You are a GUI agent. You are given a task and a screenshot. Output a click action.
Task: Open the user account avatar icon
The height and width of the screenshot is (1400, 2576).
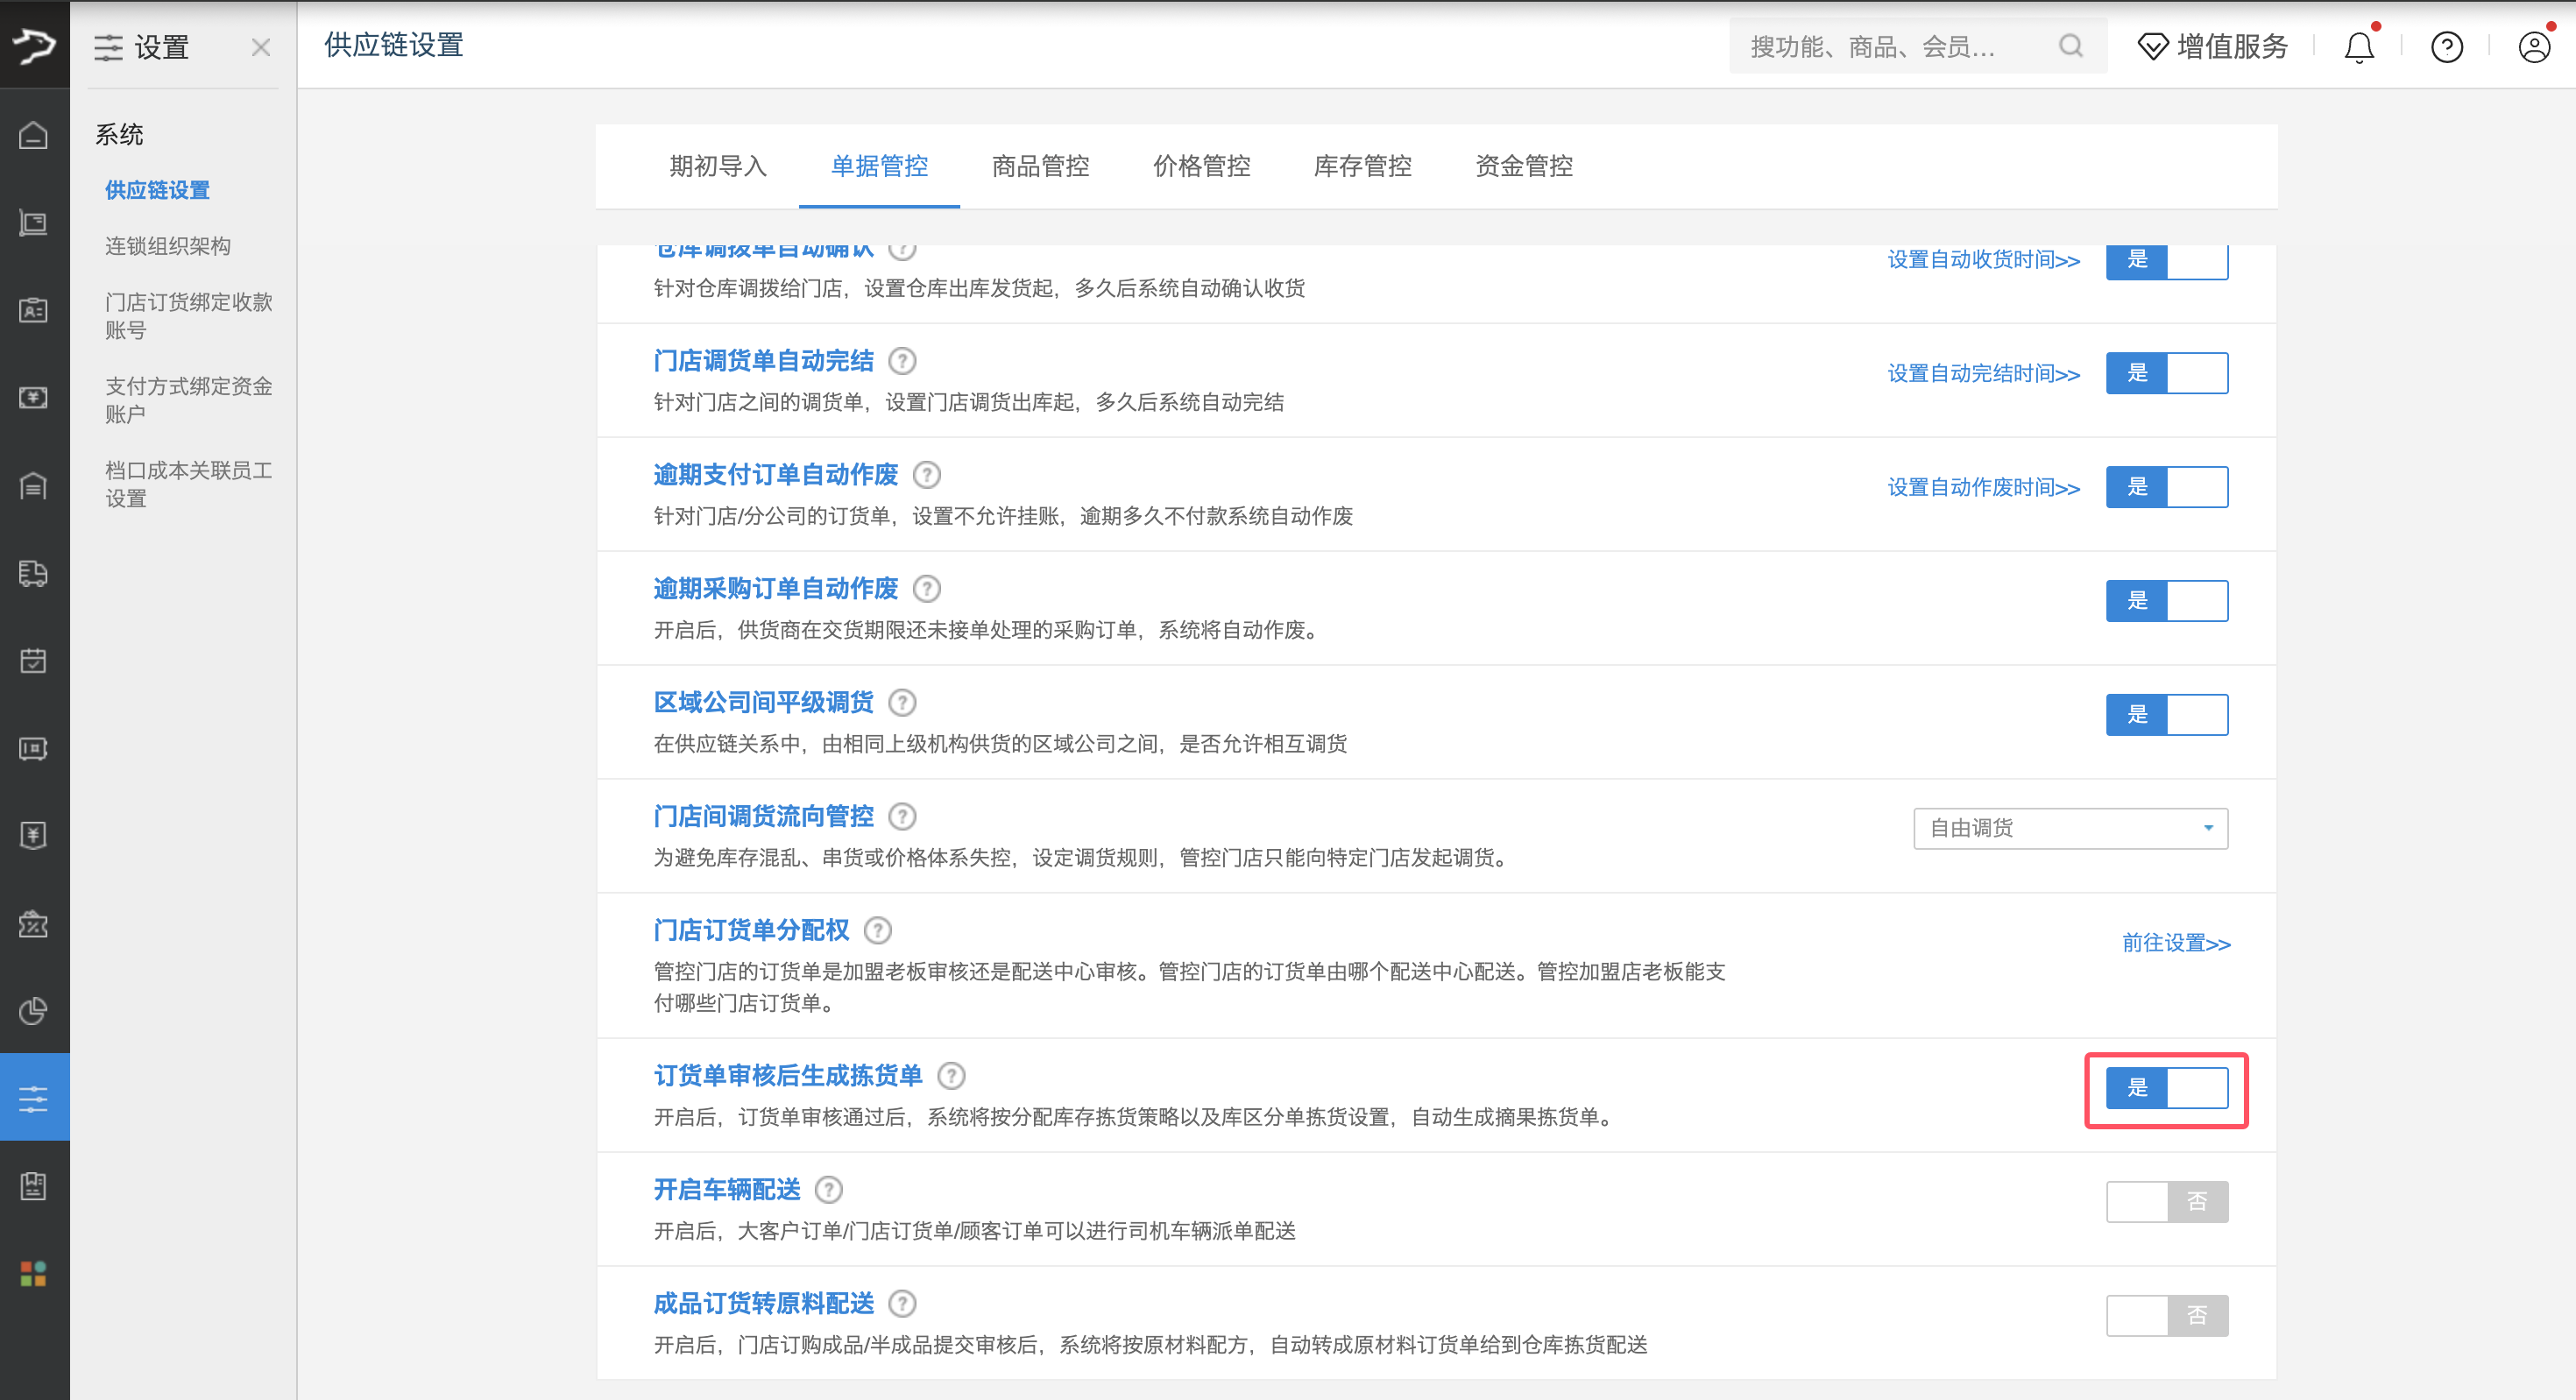tap(2534, 47)
